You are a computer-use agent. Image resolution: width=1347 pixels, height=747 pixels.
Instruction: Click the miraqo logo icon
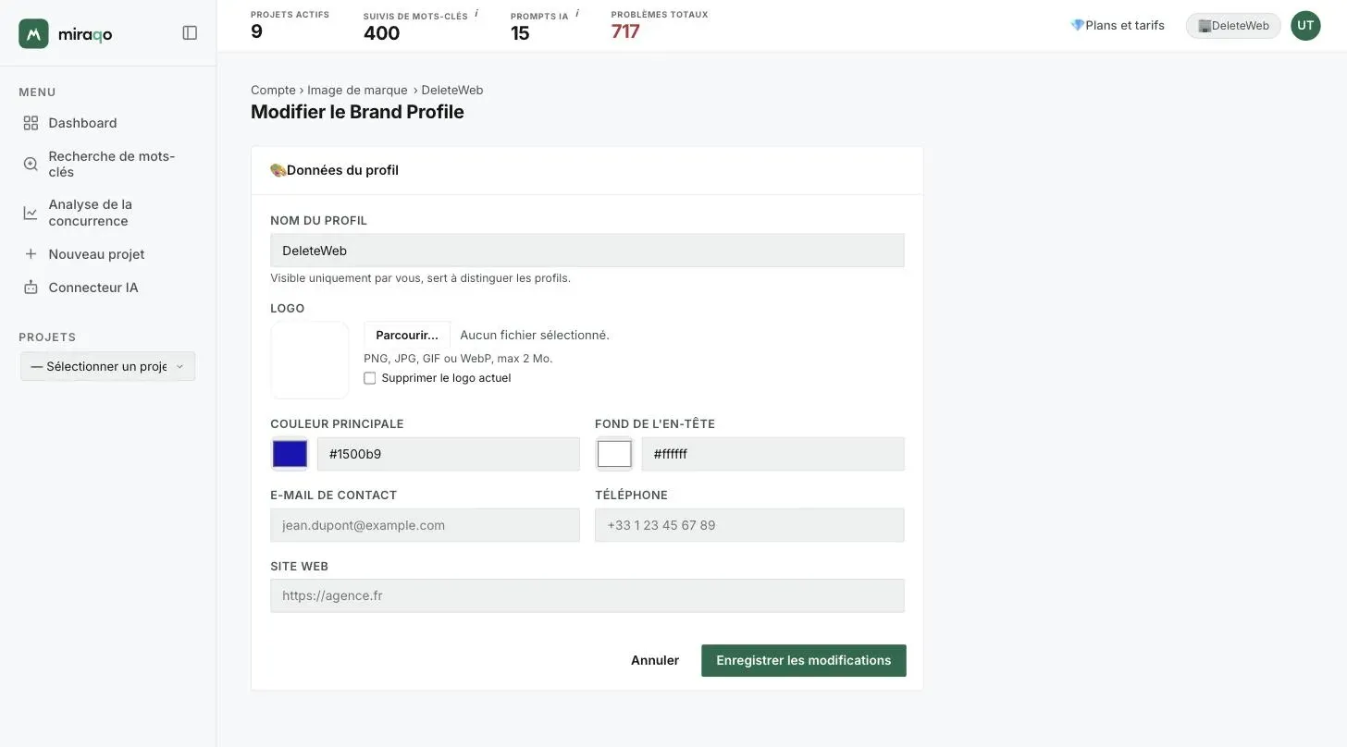click(33, 33)
